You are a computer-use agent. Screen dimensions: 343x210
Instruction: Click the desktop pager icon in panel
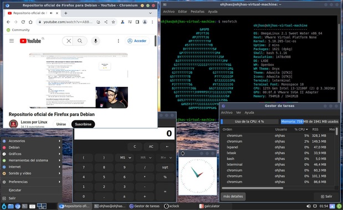click(x=42, y=206)
